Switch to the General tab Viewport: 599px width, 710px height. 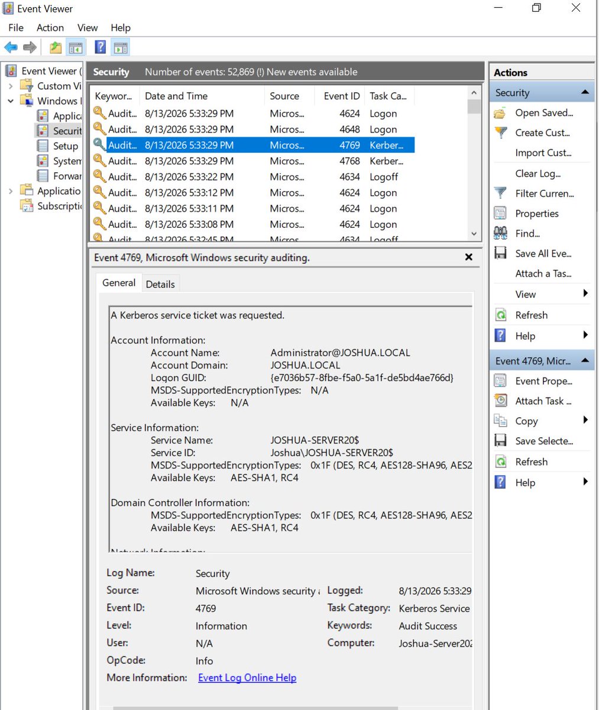pyautogui.click(x=119, y=283)
